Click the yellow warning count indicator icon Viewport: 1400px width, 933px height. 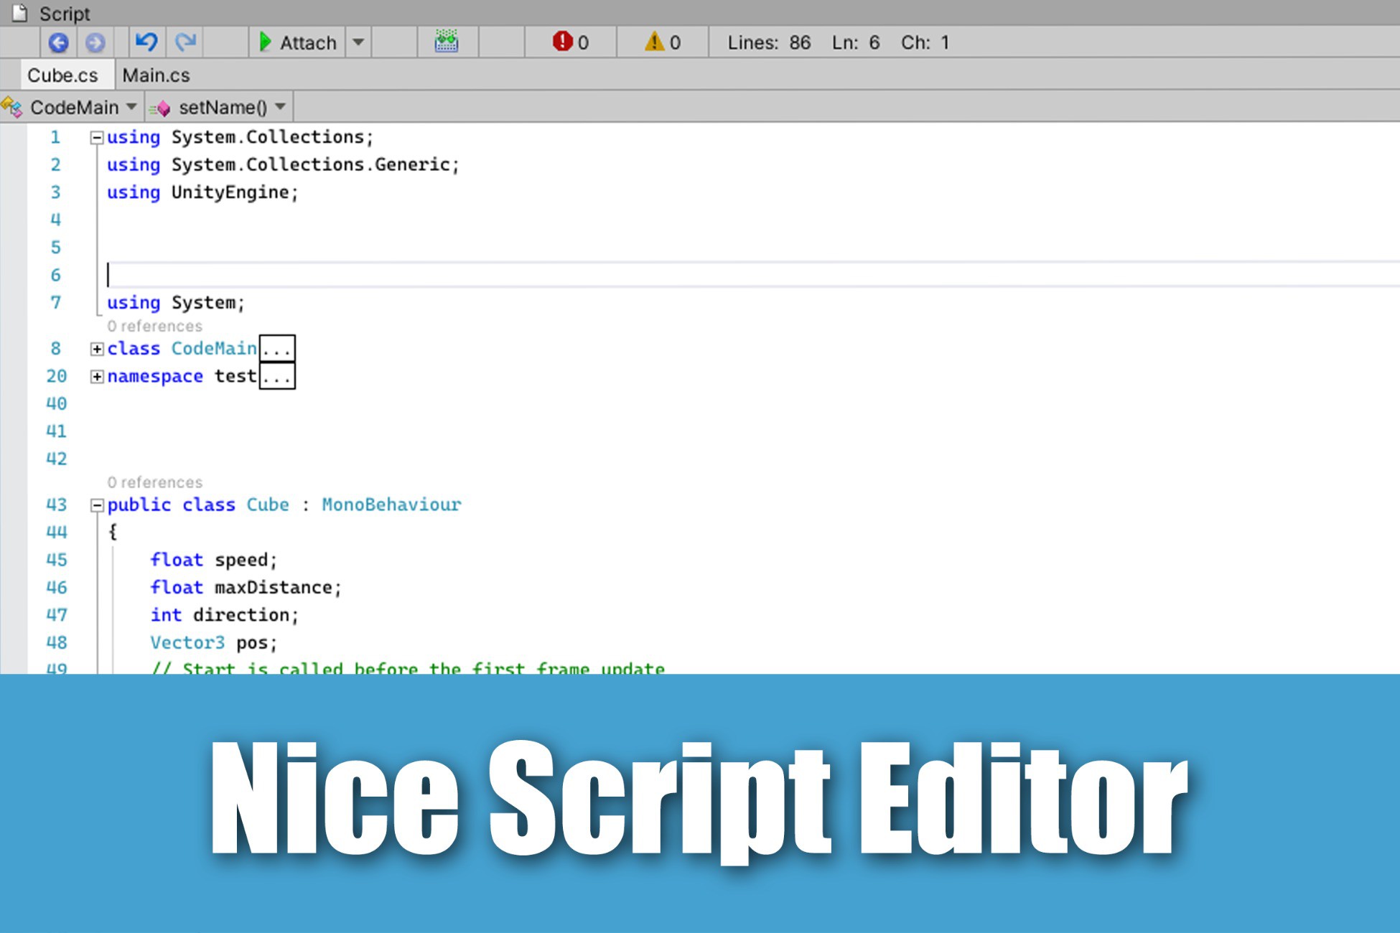click(655, 42)
